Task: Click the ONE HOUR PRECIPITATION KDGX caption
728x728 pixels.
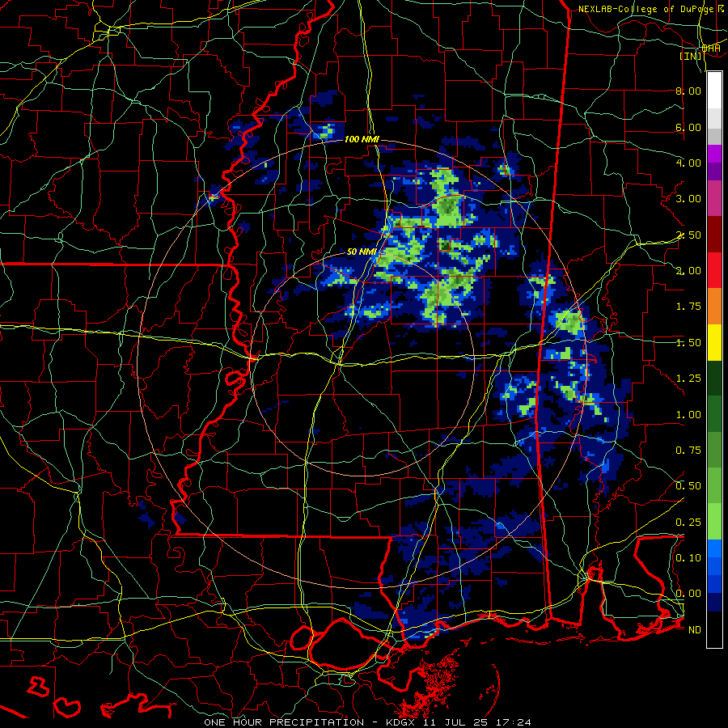Action: (367, 722)
